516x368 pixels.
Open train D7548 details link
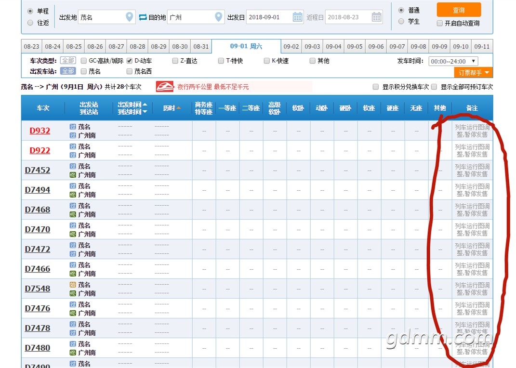38,289
